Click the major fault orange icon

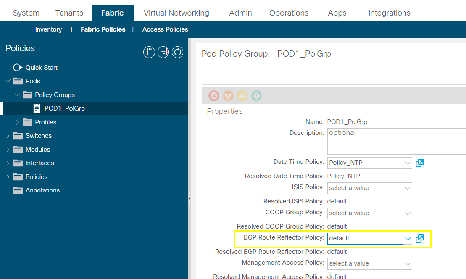pyautogui.click(x=228, y=96)
